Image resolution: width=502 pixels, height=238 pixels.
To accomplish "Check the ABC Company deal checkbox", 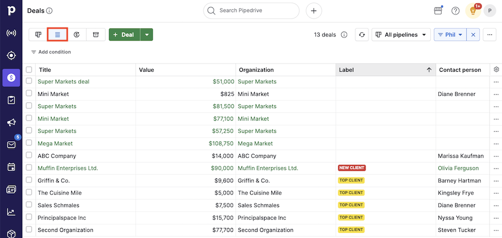I will point(29,156).
